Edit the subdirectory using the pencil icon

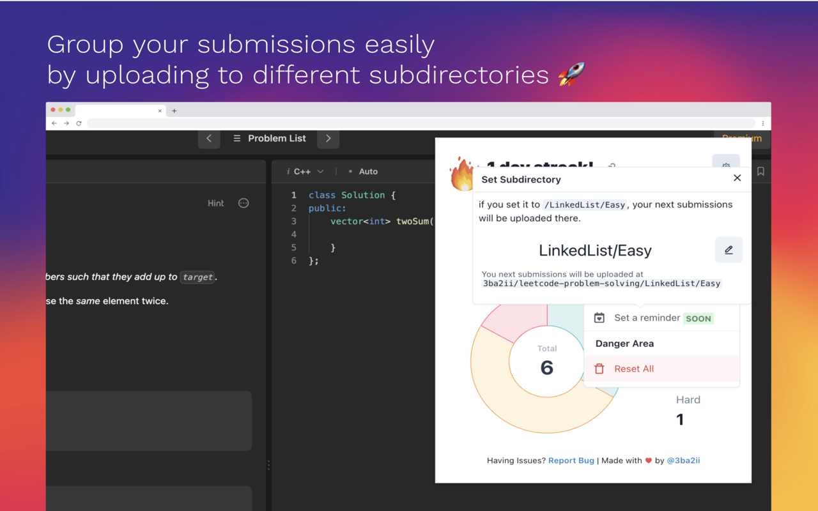(729, 250)
